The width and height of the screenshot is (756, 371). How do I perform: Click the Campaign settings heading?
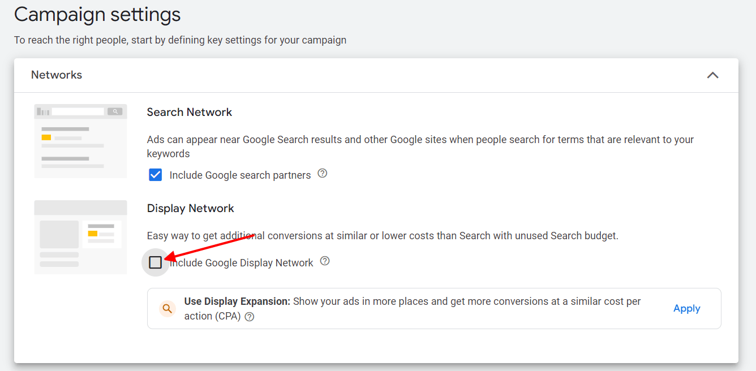[x=97, y=14]
